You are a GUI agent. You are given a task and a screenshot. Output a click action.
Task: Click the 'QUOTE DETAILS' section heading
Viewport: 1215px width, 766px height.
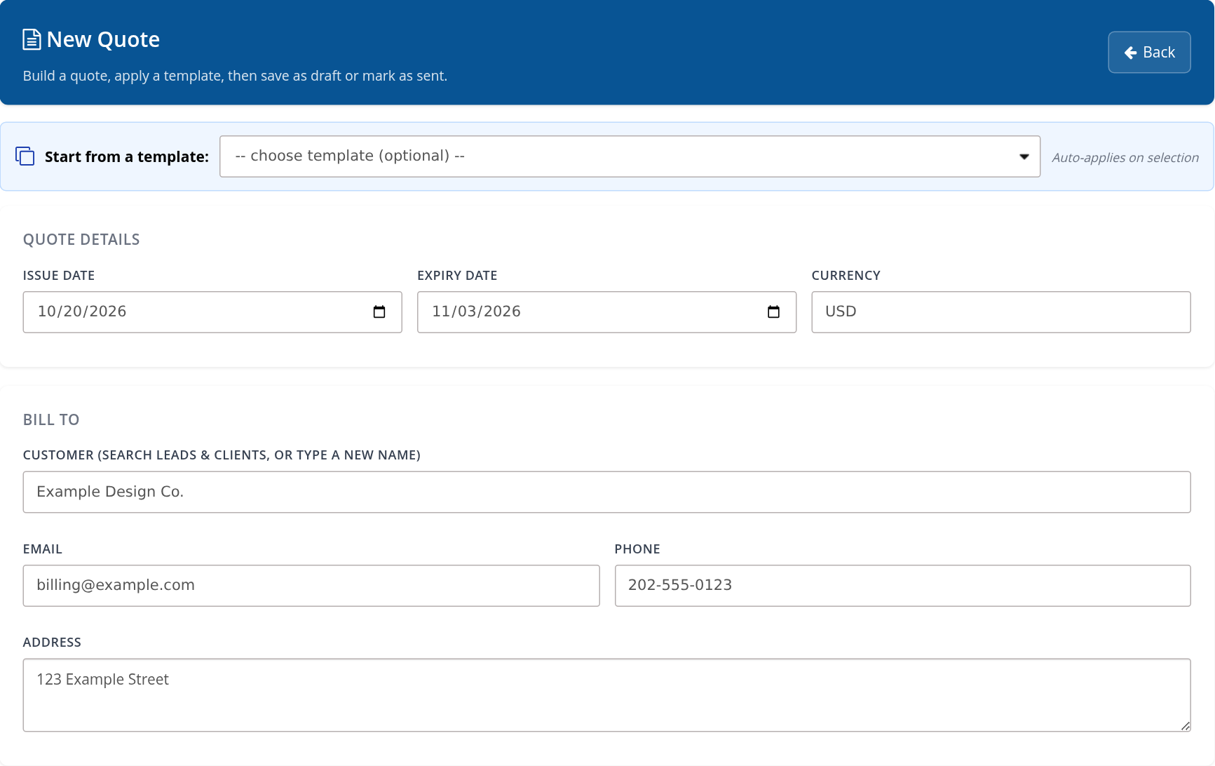[81, 240]
